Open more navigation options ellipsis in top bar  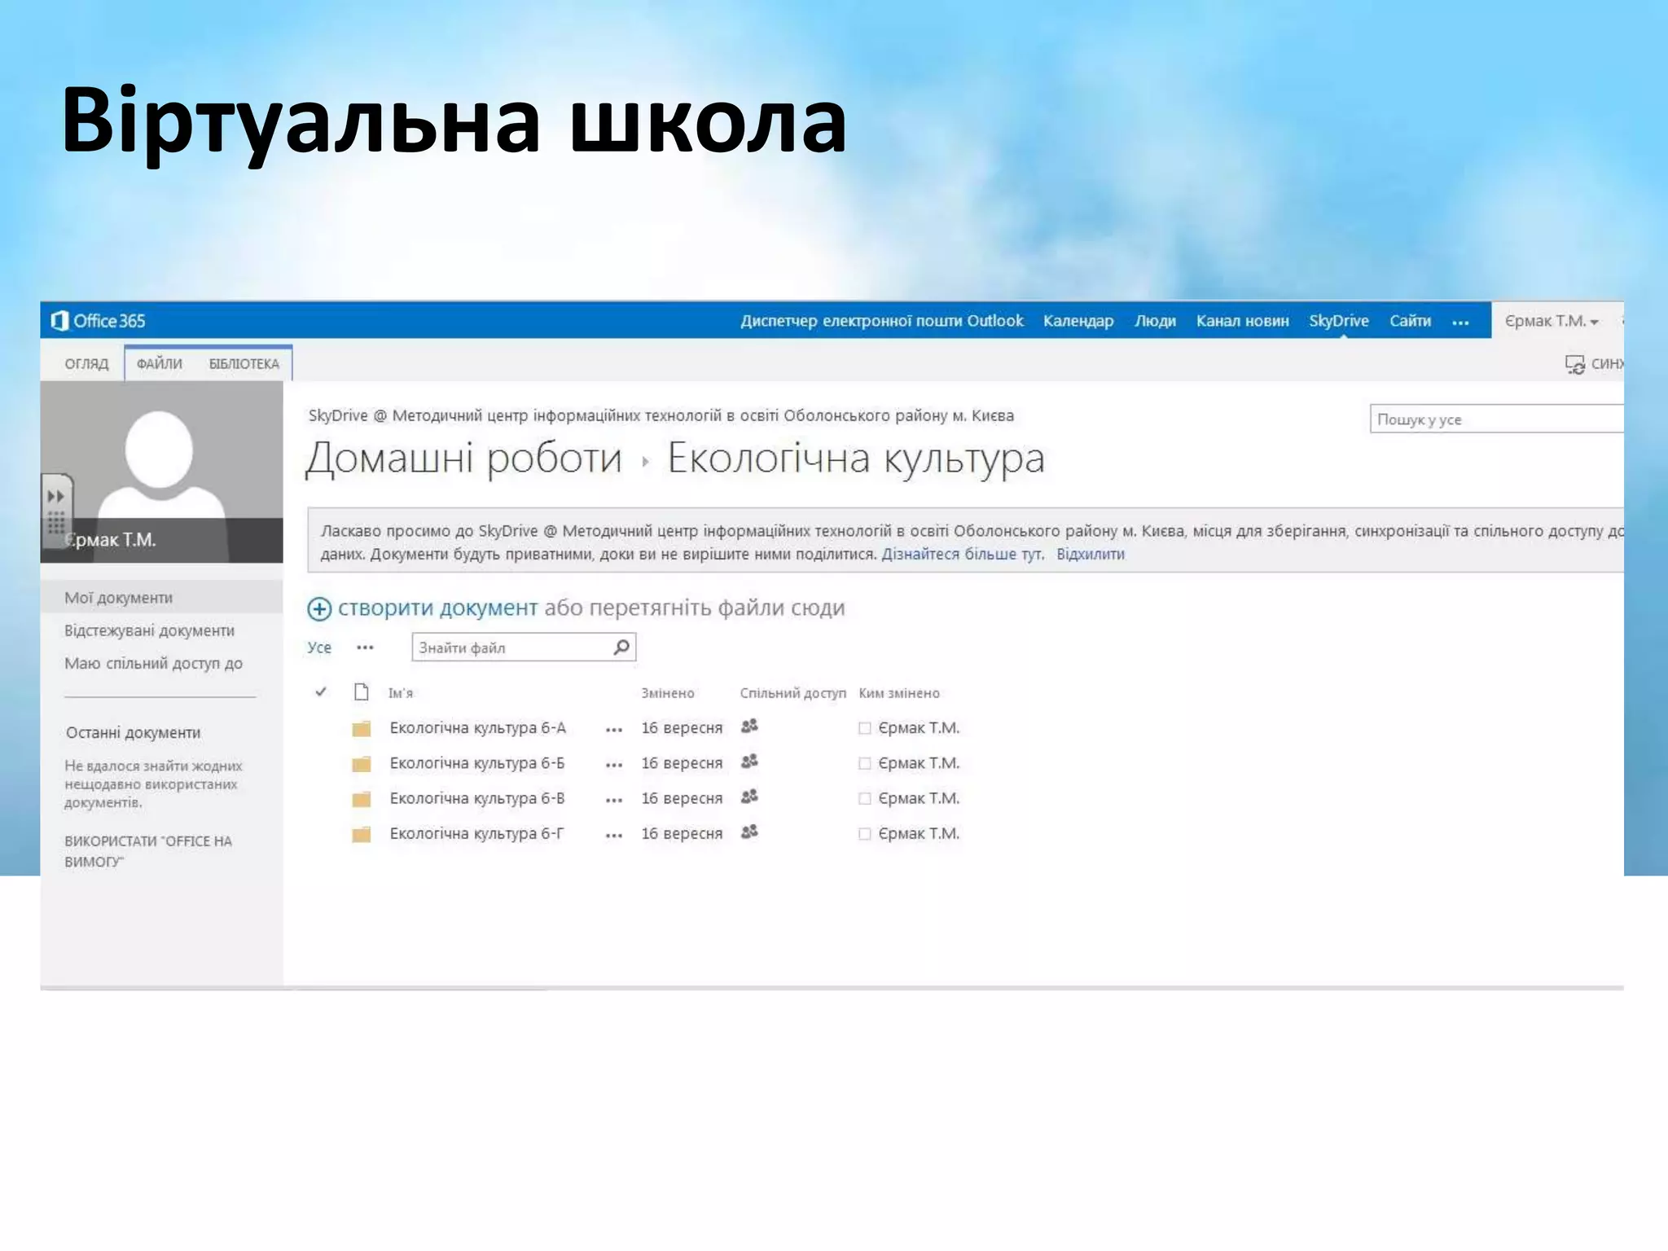pyautogui.click(x=1460, y=323)
